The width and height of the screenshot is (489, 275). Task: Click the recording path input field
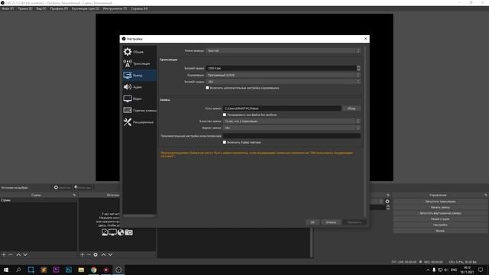point(282,108)
